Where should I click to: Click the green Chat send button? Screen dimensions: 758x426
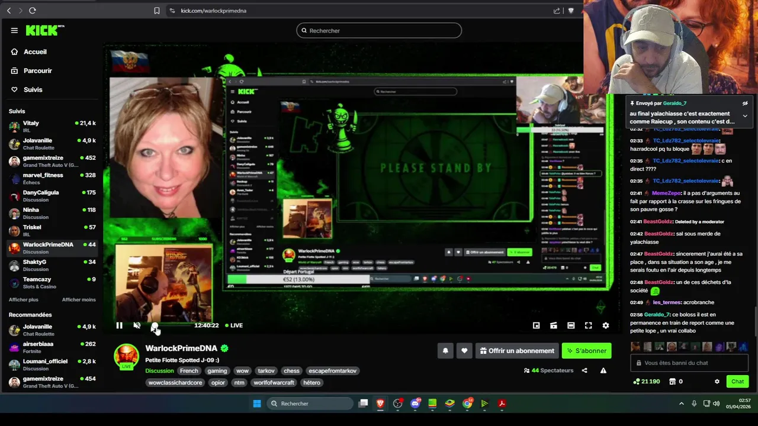pyautogui.click(x=737, y=382)
